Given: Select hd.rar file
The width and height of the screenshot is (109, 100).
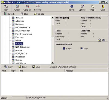Looking at the screenshot, I should tap(18, 41).
